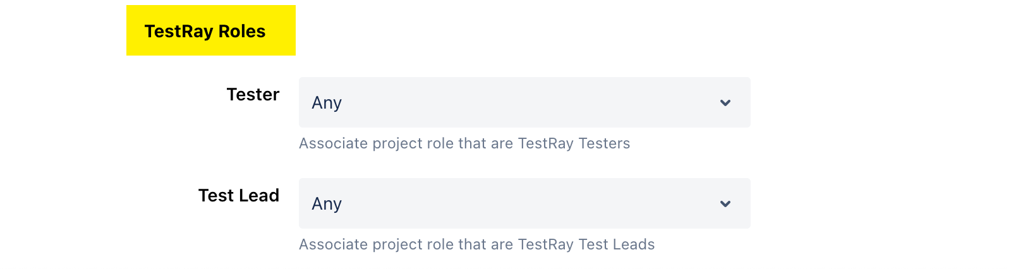Open the Test Lead role dropdown
This screenshot has height=269, width=1011.
(x=524, y=203)
